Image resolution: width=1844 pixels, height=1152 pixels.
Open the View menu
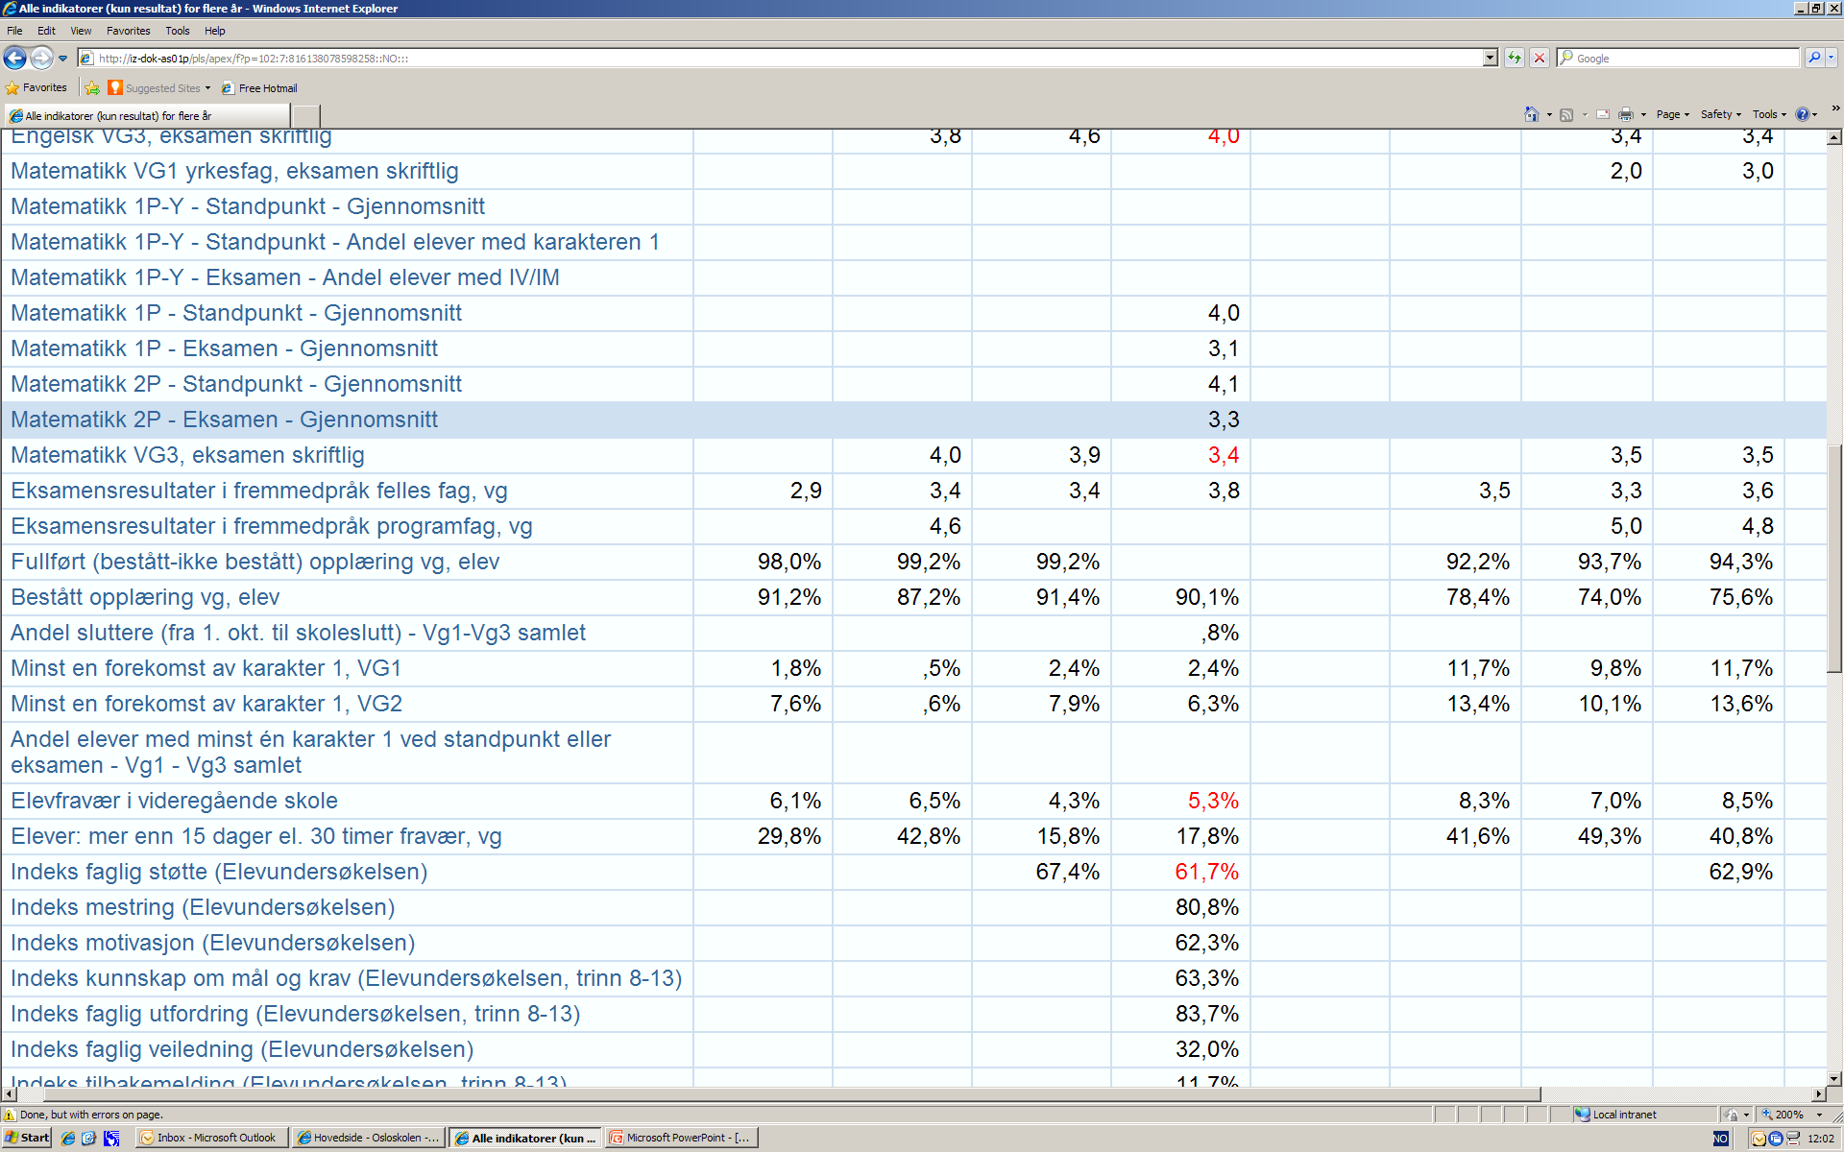[81, 31]
